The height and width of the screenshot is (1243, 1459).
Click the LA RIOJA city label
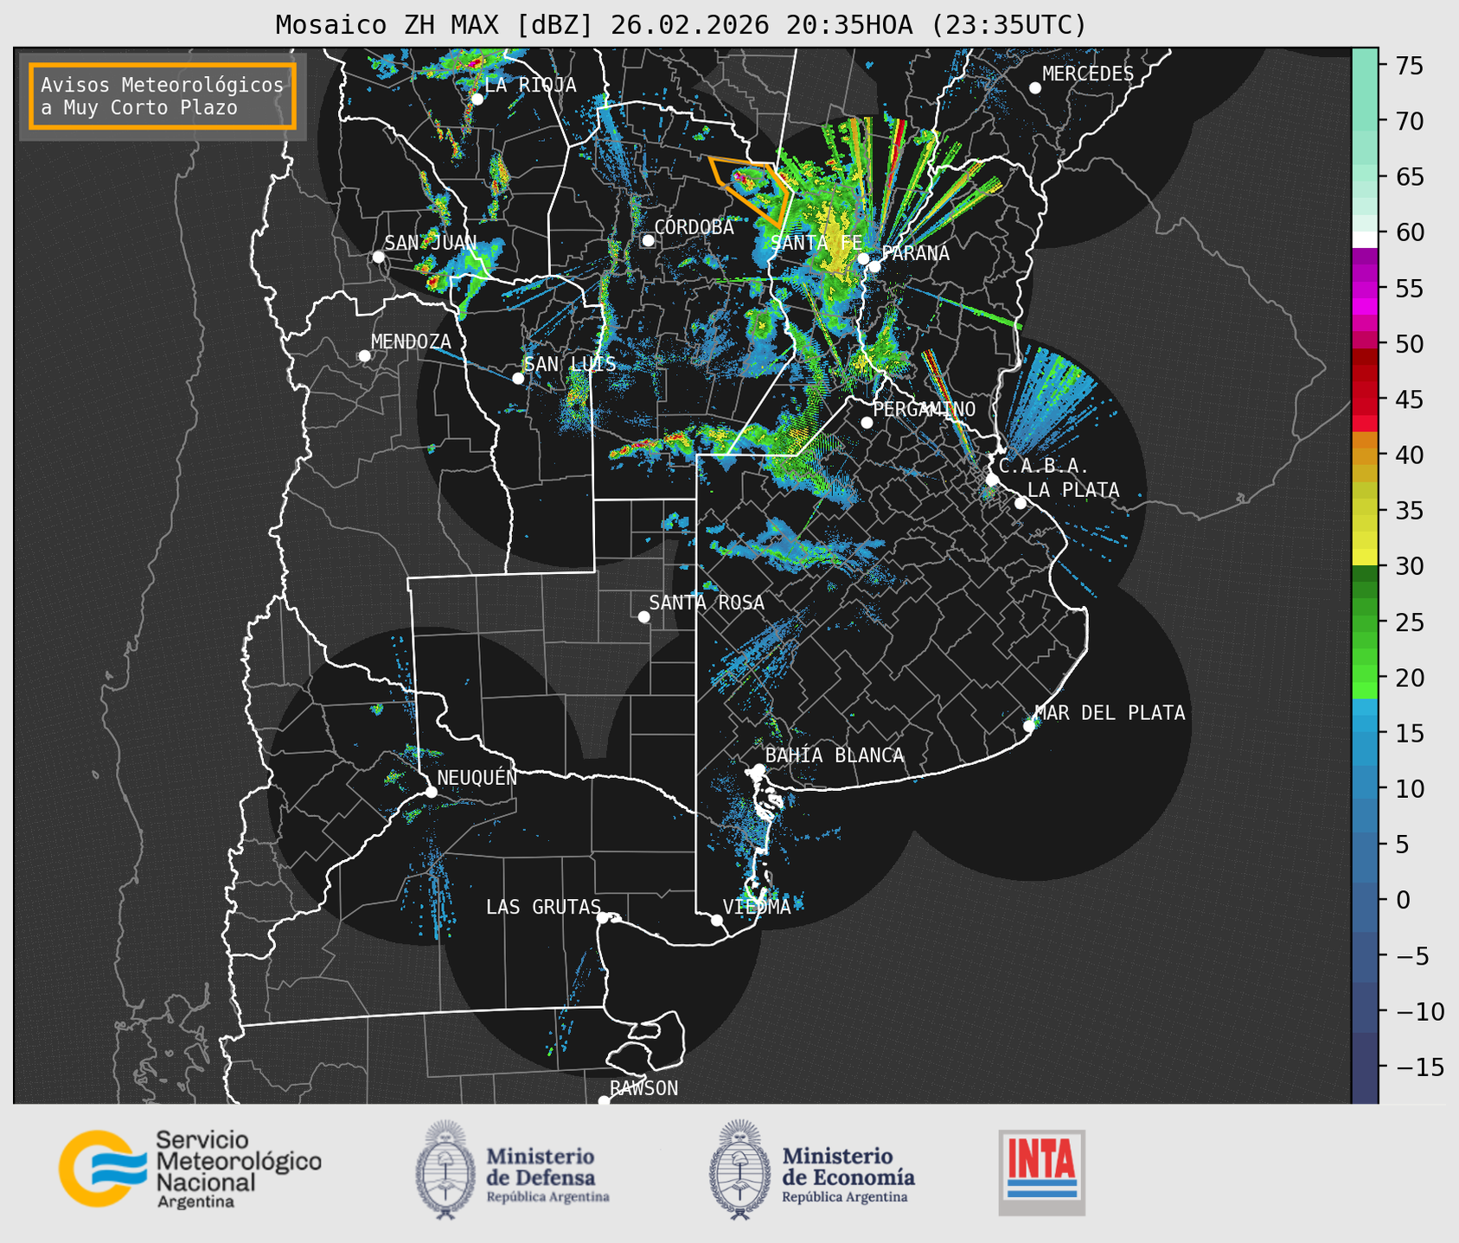[530, 85]
